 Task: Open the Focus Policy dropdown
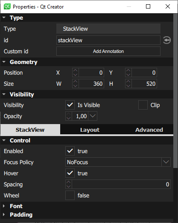pyautogui.click(x=166, y=162)
